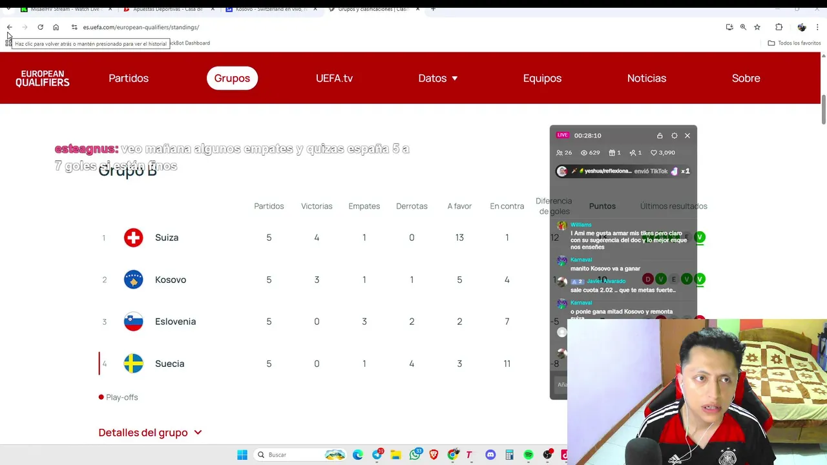
Task: Open settings gear on the live overlay
Action: pos(674,136)
